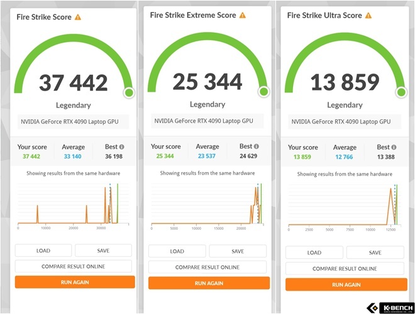Click the large score 37 442
The width and height of the screenshot is (415, 314).
point(74,83)
